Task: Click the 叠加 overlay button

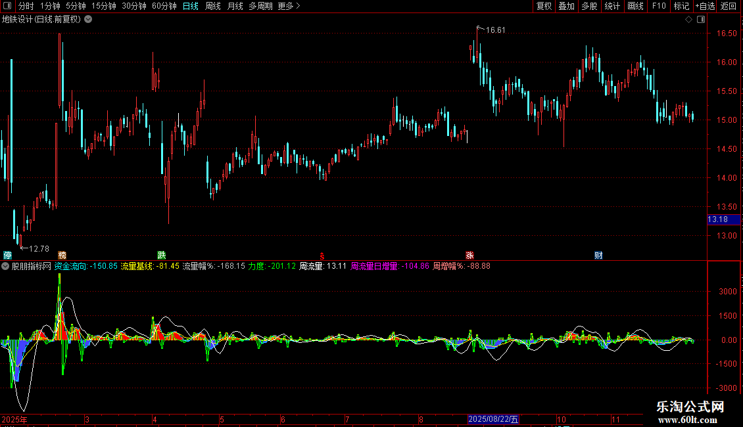Action: tap(566, 6)
